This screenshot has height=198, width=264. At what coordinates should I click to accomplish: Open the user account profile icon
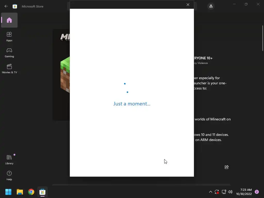point(211,6)
